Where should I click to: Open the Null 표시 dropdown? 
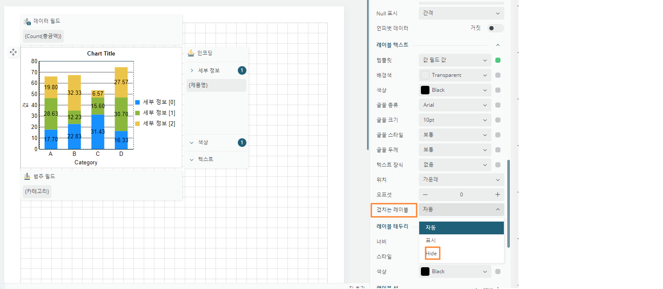[461, 13]
